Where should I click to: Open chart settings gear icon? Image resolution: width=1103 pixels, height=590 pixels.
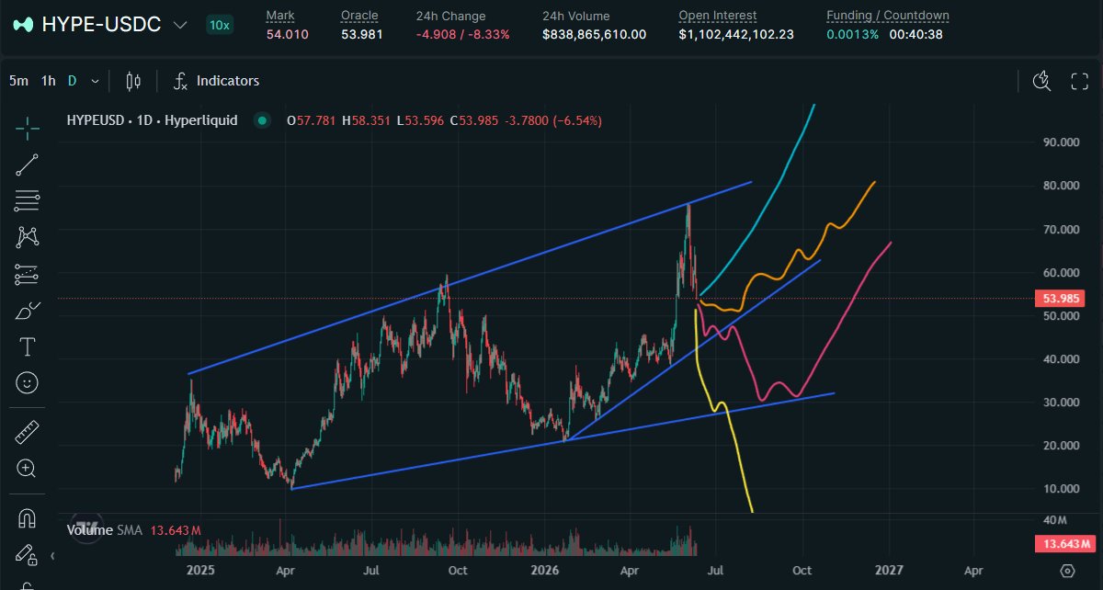(x=1067, y=571)
